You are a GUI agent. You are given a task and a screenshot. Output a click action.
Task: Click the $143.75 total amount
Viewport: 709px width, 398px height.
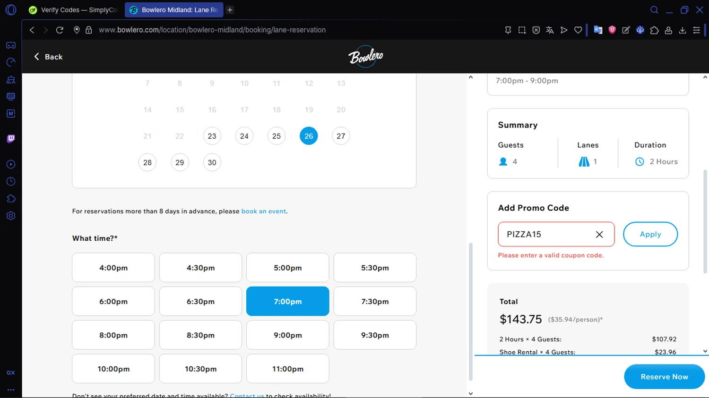(520, 319)
